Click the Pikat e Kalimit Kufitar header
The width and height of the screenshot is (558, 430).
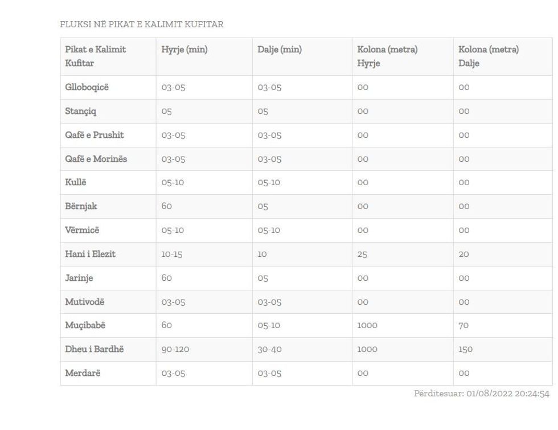coord(96,56)
